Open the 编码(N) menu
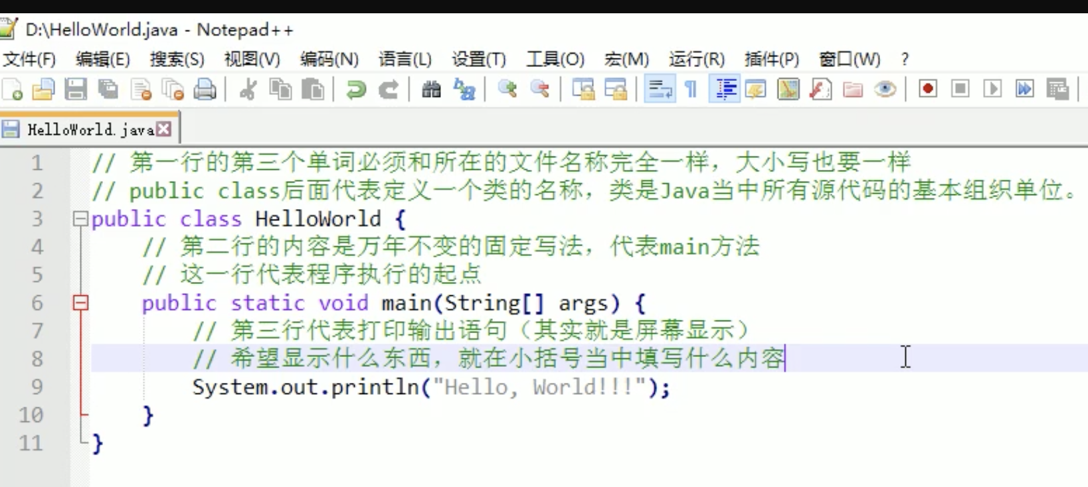1088x487 pixels. coord(329,59)
